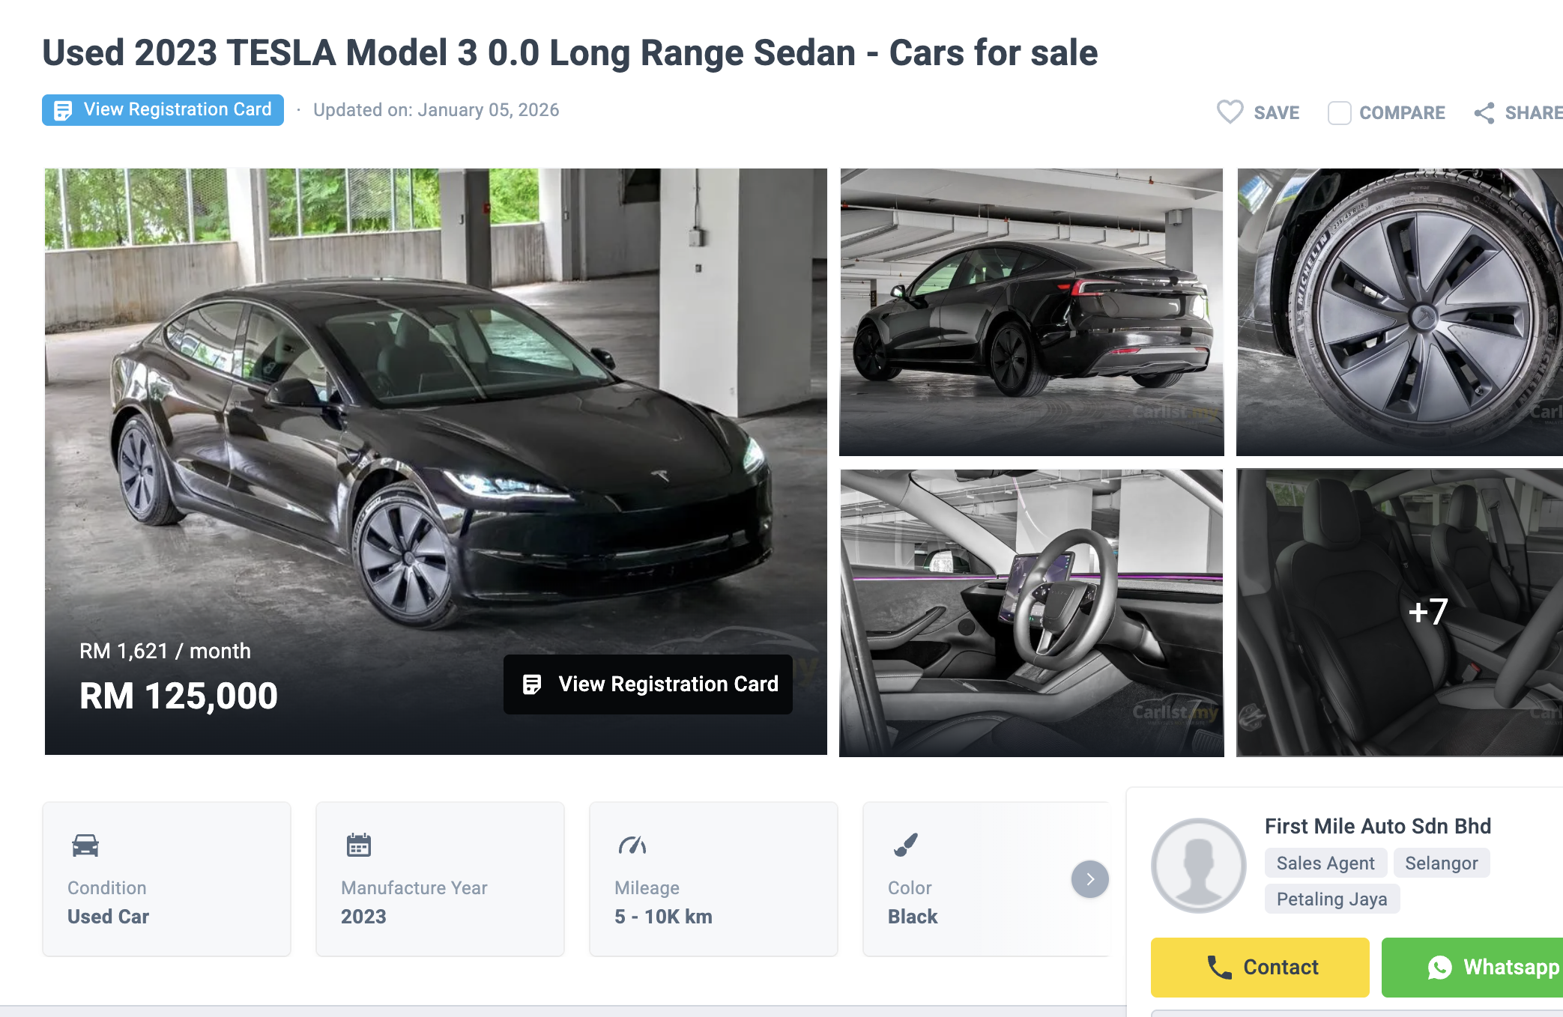The width and height of the screenshot is (1563, 1017).
Task: Expand the Petaling Jaya tag filter
Action: [1332, 899]
